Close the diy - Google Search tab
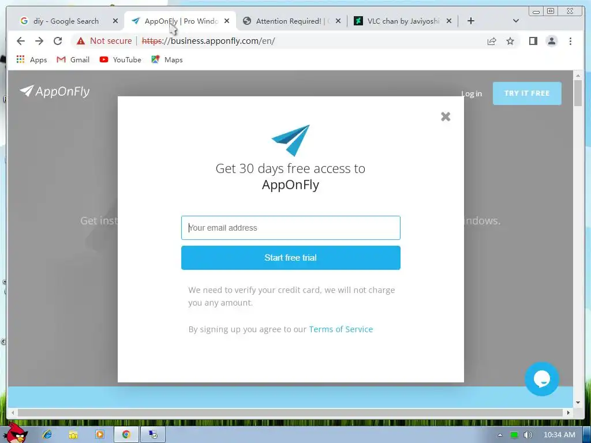The height and width of the screenshot is (443, 591). pyautogui.click(x=115, y=21)
